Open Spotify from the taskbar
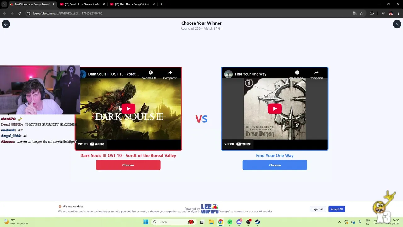The image size is (403, 227). click(230, 222)
